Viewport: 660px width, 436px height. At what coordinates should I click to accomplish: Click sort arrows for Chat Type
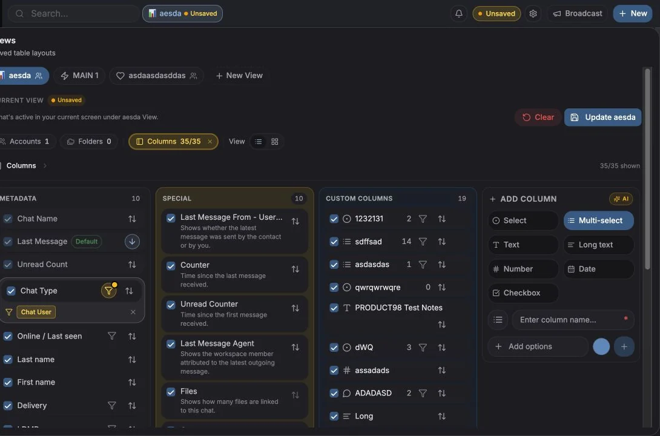click(129, 291)
